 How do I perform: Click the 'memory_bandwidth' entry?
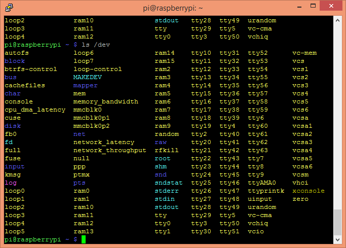[106, 101]
